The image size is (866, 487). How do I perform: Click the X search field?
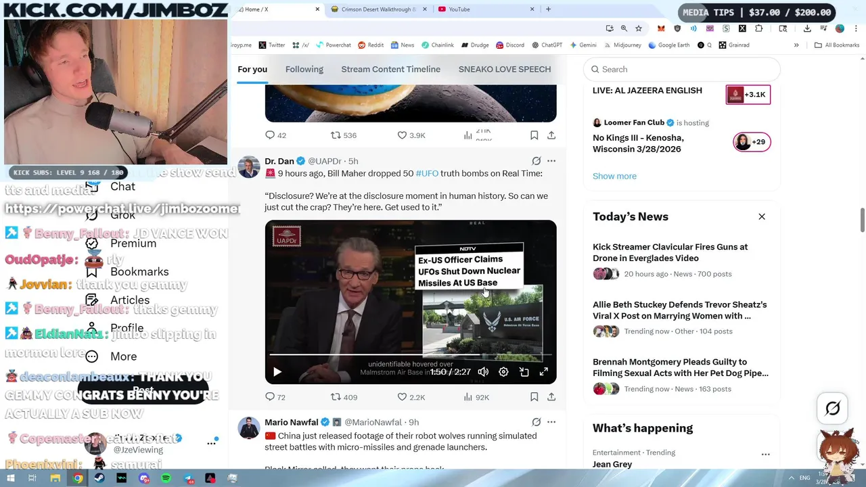coord(682,69)
